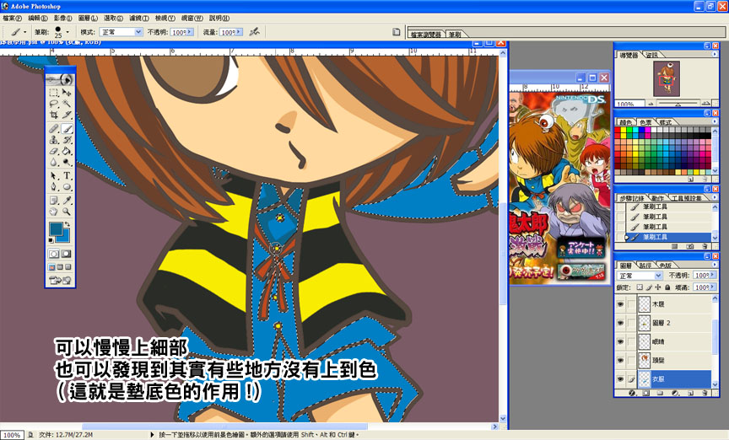
Task: Open the Layers panel flyout menu
Action: click(x=715, y=265)
